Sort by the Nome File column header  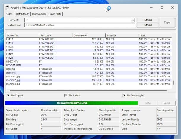(22, 35)
